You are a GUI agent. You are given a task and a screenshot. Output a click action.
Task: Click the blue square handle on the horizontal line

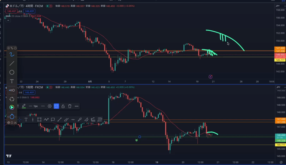pos(140,137)
